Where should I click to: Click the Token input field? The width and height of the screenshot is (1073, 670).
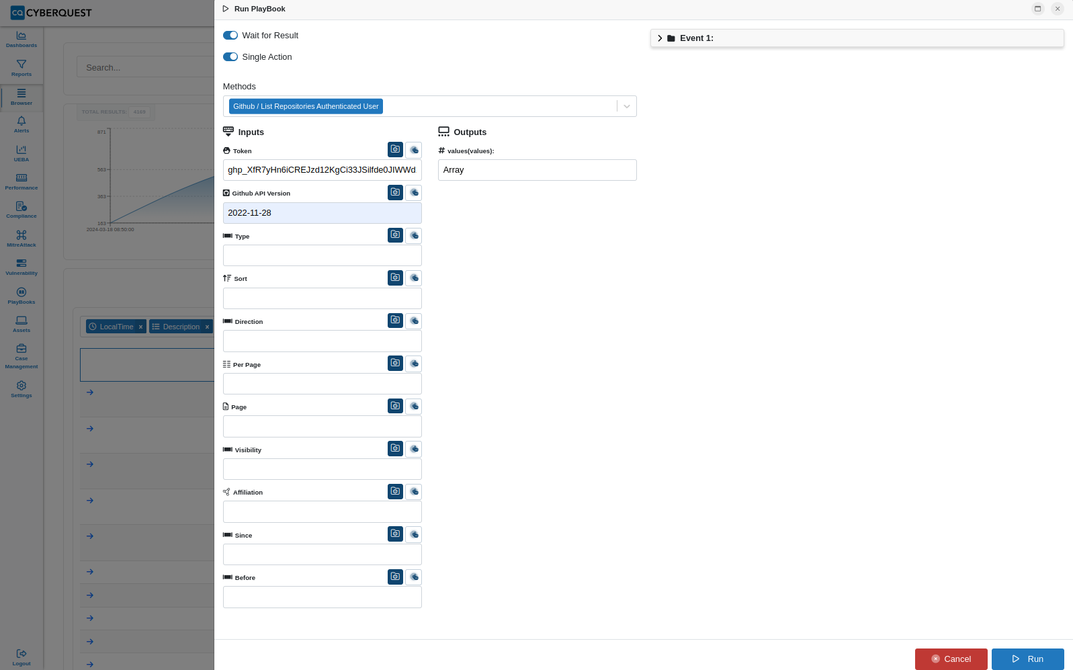pos(323,170)
